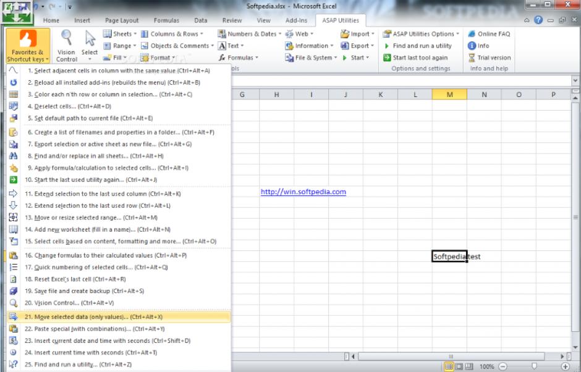Viewport: 581px width, 372px height.
Task: Open the Text tools dropdown
Action: [x=231, y=46]
